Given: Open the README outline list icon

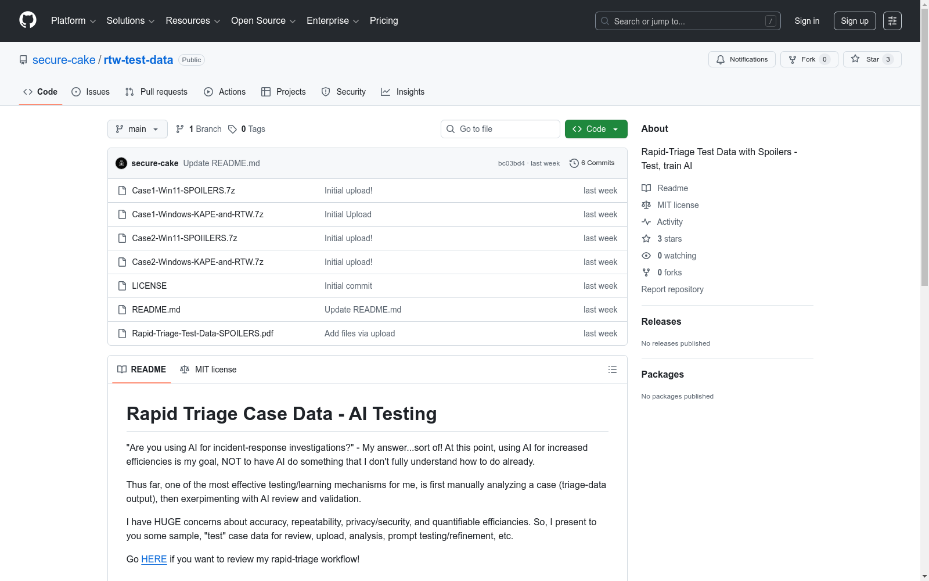Looking at the screenshot, I should pos(612,370).
